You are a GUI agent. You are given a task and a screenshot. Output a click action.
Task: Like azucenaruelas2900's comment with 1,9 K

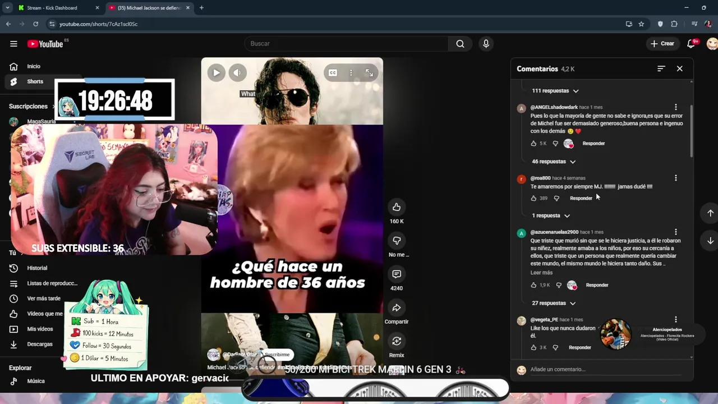tap(533, 285)
